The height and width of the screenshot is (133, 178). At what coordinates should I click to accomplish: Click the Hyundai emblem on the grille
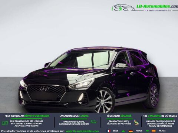coord(45,88)
